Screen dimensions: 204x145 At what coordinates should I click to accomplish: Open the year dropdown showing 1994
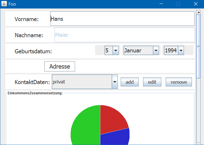[x=174, y=50]
